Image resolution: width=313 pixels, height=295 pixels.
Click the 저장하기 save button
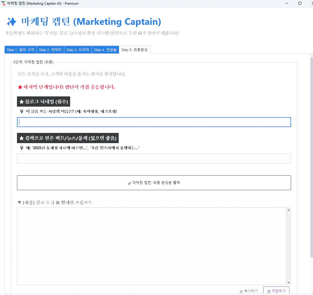276,291
